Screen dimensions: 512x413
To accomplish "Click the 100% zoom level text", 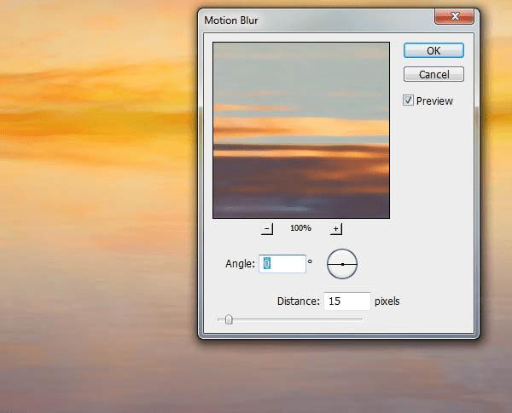I will (300, 228).
